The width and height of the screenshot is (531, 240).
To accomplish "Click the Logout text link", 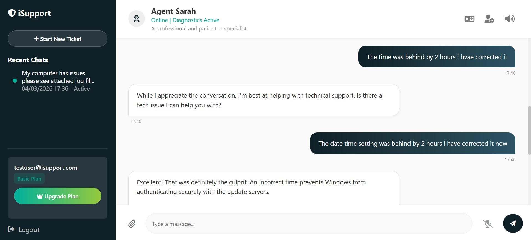I will (x=29, y=229).
